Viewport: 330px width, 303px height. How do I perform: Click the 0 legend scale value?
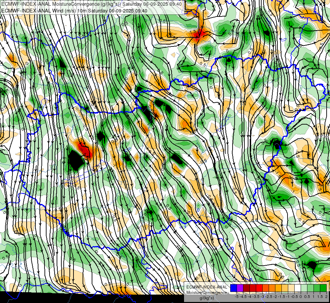tap(301, 297)
